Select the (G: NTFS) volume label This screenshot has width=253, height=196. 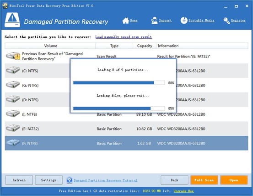pyautogui.click(x=30, y=85)
